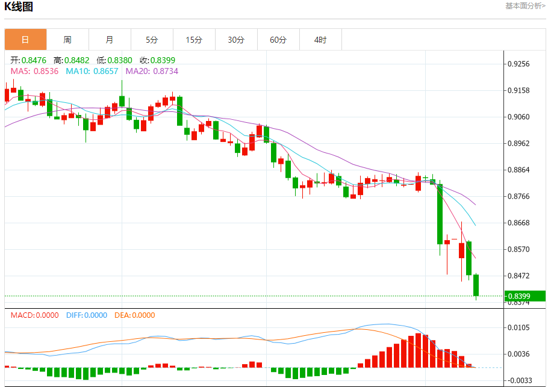548x387 pixels.
Task: Open the 30分 interval tab
Action: point(236,40)
